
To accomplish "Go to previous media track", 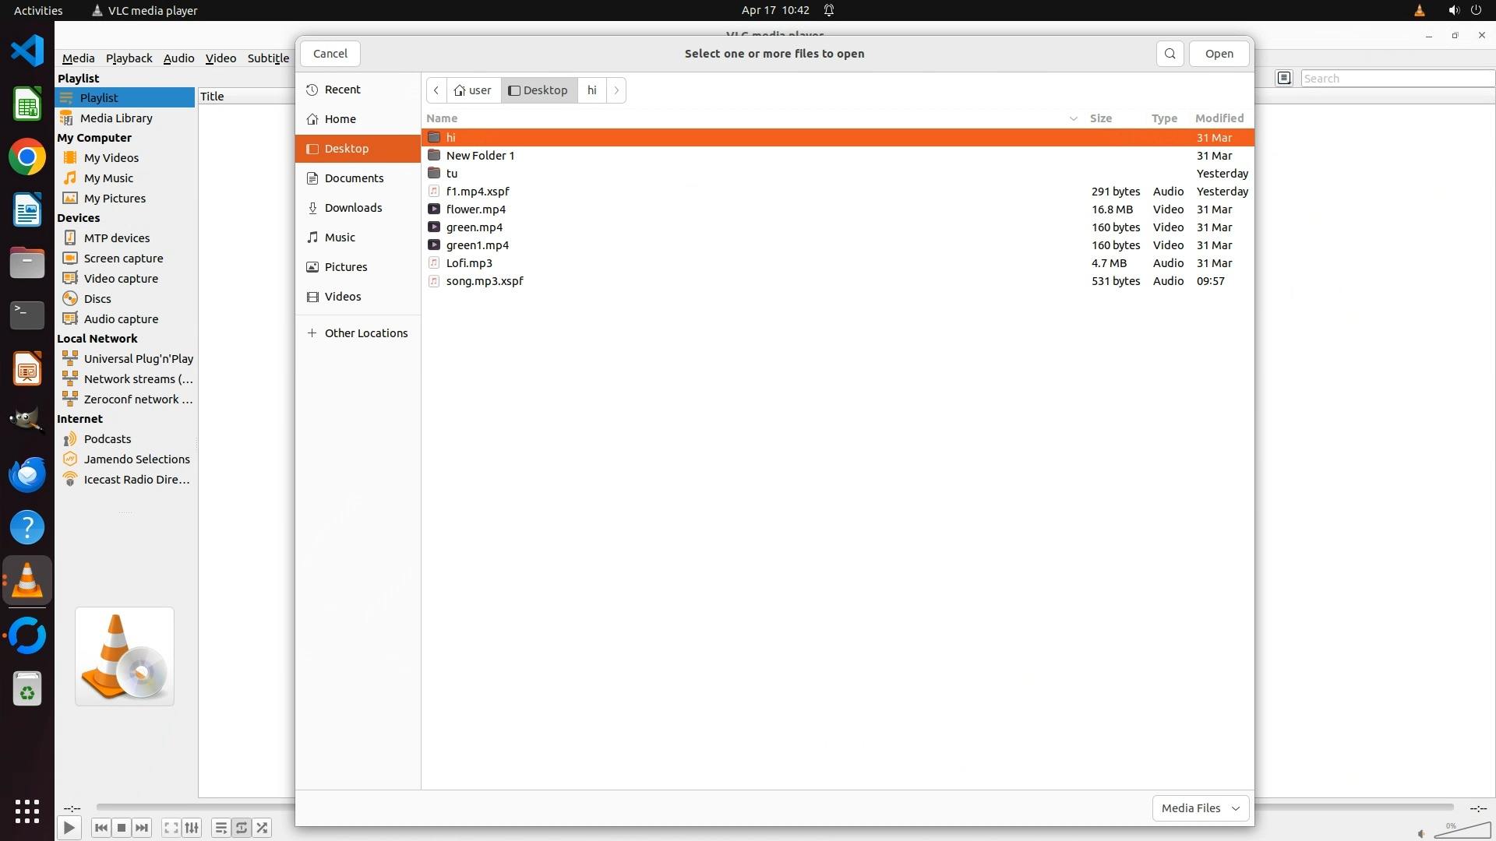I will (101, 828).
